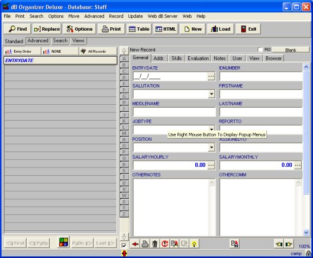Click the red and yellow splitter icon
The height and width of the screenshot is (258, 313).
tap(124, 253)
